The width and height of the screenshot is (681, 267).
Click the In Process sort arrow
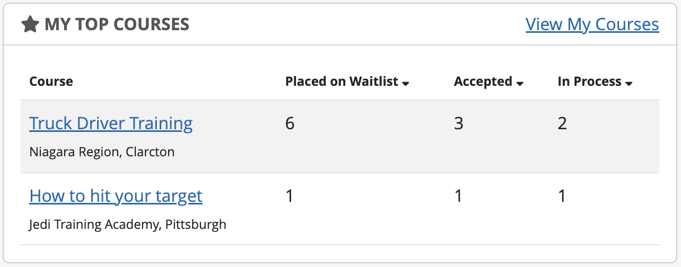(x=629, y=83)
